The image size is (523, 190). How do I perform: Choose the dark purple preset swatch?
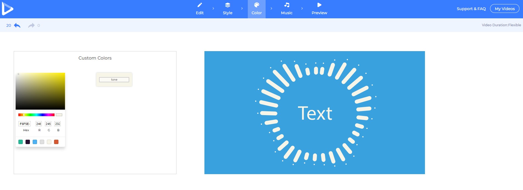click(28, 142)
